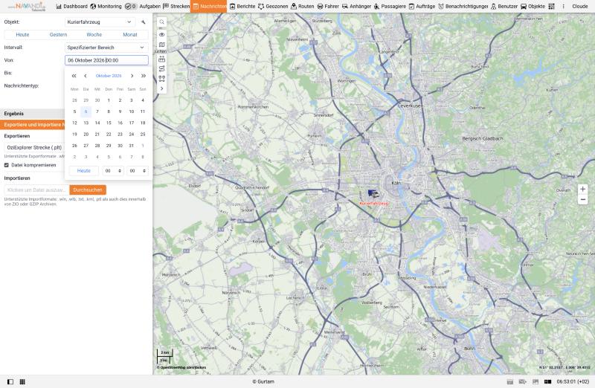Click the apps grid icon in top bar
Screen dimensions: 595x388
[551, 7]
